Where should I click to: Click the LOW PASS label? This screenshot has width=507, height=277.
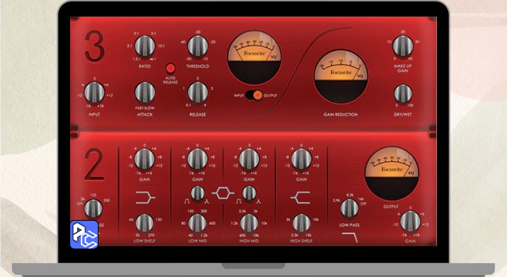(x=349, y=225)
